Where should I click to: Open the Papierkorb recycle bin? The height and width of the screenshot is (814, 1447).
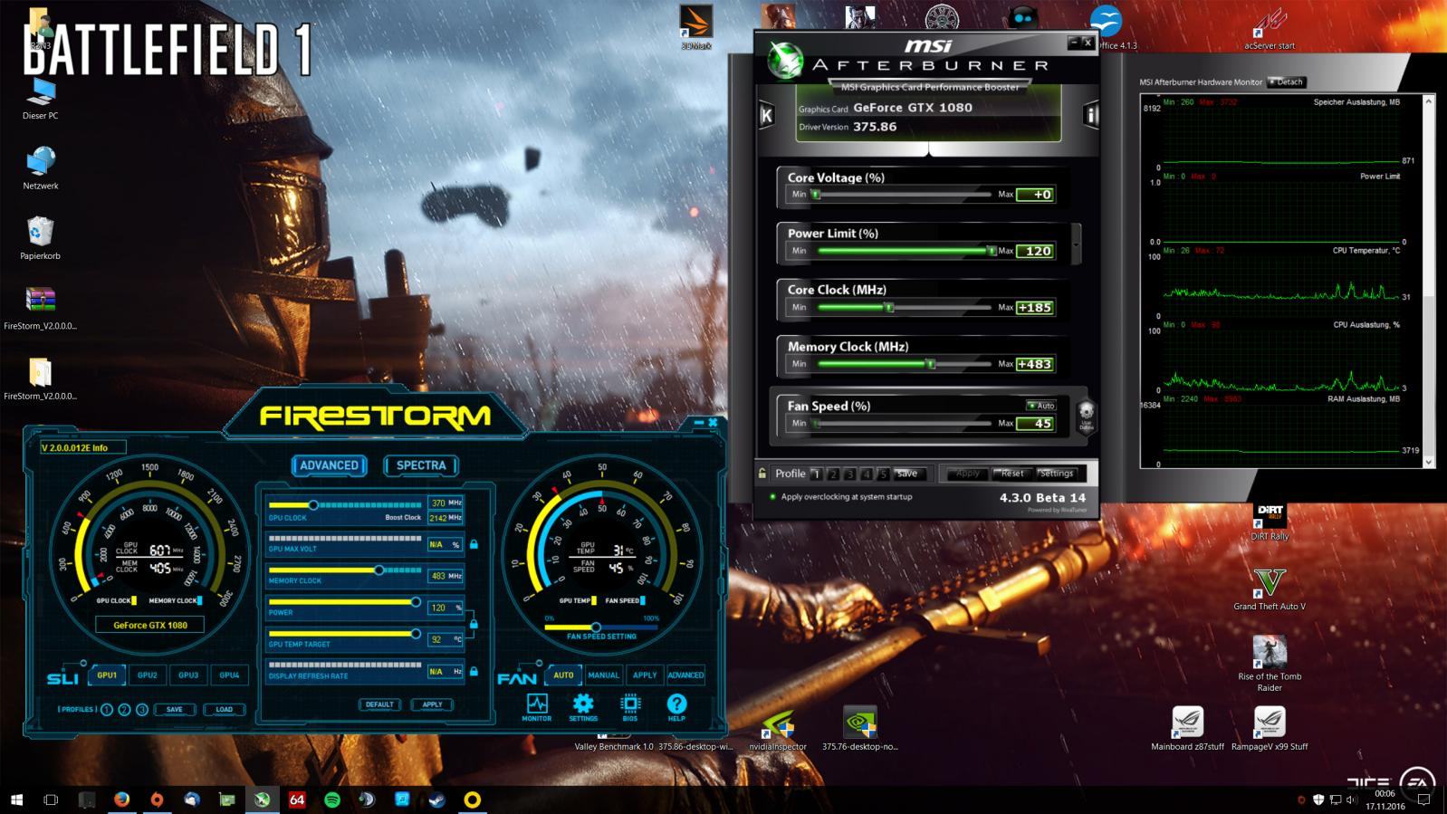pos(40,238)
